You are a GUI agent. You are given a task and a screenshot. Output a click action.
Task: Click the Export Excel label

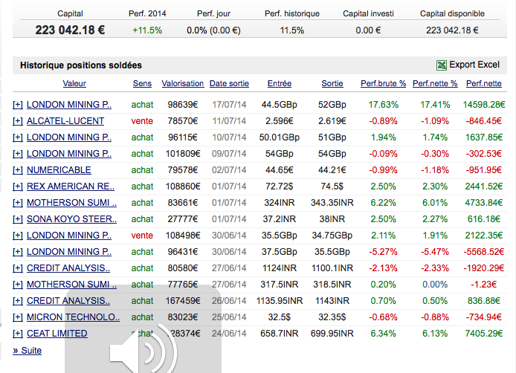(x=474, y=65)
